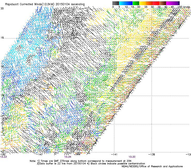This screenshot has height=168, width=191.
Task: Click the longitude label '-147'
Action: point(39,155)
